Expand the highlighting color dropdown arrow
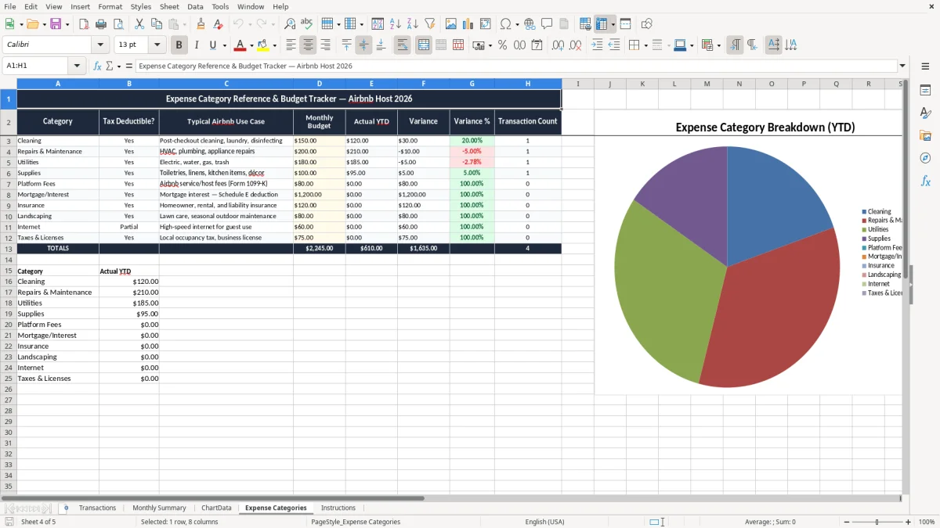 (273, 45)
